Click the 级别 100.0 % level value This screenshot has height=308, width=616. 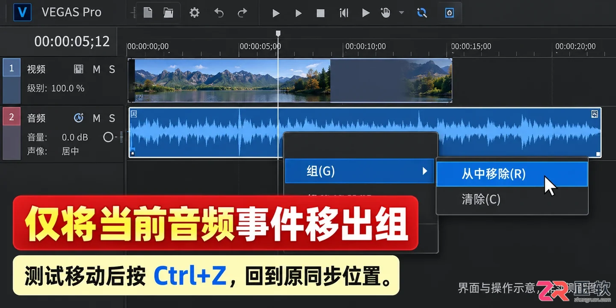(68, 89)
